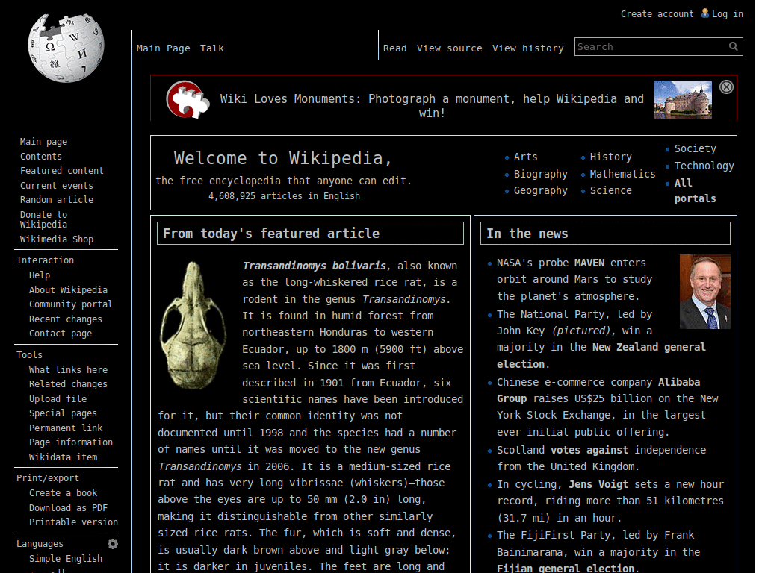Open the Alibaba Group article link
The width and height of the screenshot is (765, 573).
(598, 390)
